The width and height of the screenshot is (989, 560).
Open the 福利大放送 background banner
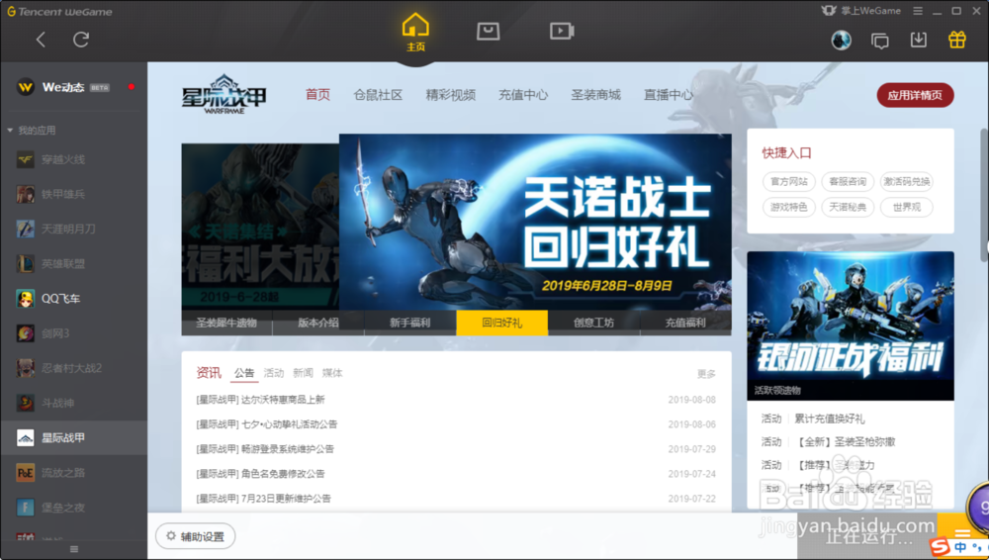[x=260, y=227]
